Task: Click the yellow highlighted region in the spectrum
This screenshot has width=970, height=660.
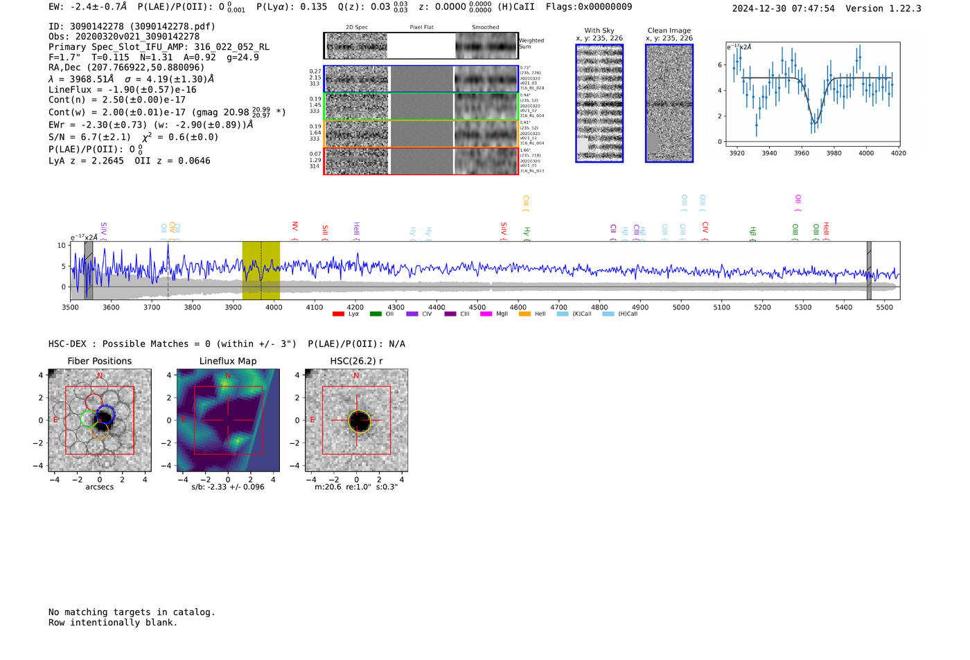Action: 261,270
